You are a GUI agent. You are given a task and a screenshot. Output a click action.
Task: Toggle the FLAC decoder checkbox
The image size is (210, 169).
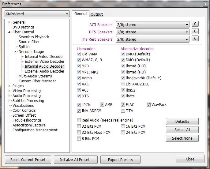pos(123,105)
